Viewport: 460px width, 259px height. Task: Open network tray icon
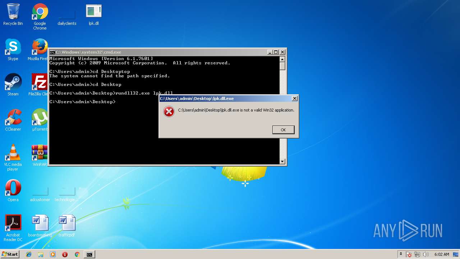[418, 254]
